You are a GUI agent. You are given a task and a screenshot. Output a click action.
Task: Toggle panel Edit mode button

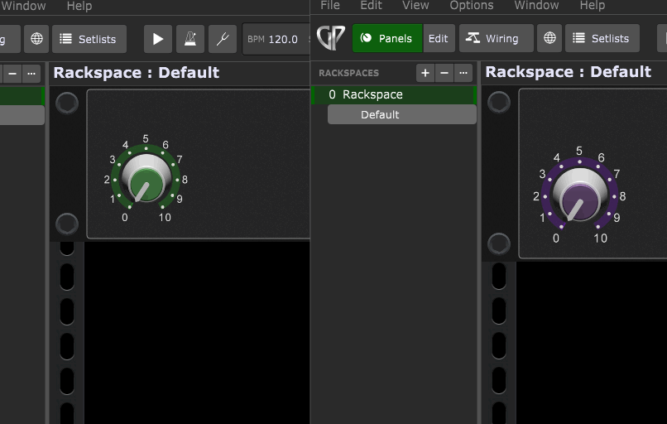[439, 38]
